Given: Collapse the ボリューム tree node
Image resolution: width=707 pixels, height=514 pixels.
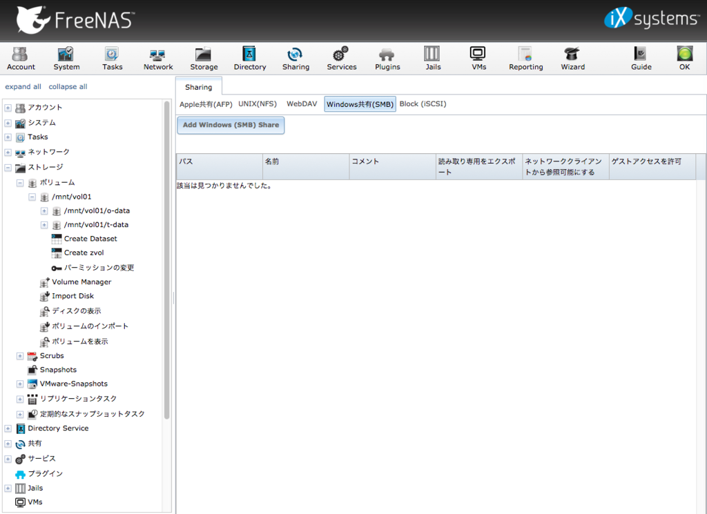Looking at the screenshot, I should point(20,183).
